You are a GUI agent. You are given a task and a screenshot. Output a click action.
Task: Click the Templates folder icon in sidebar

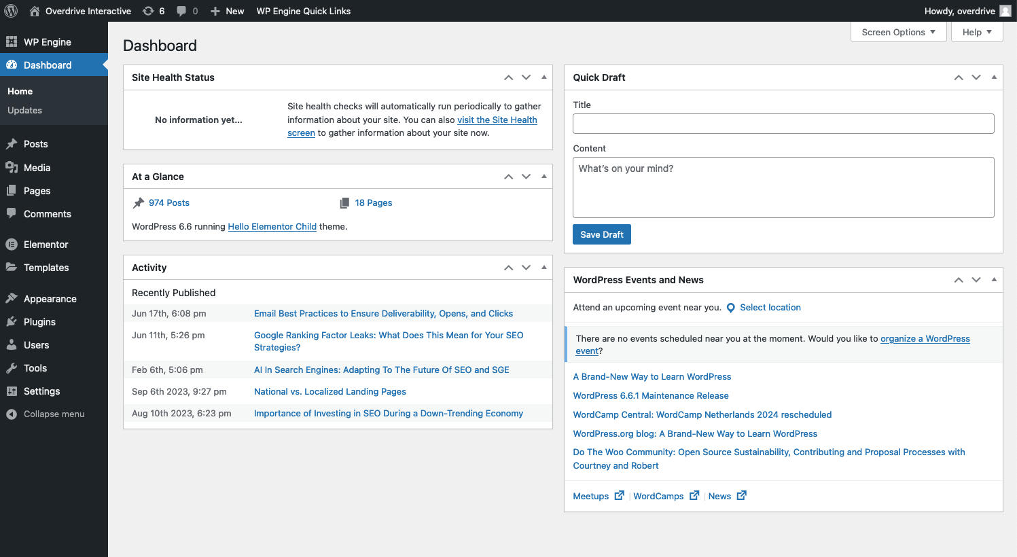(12, 268)
